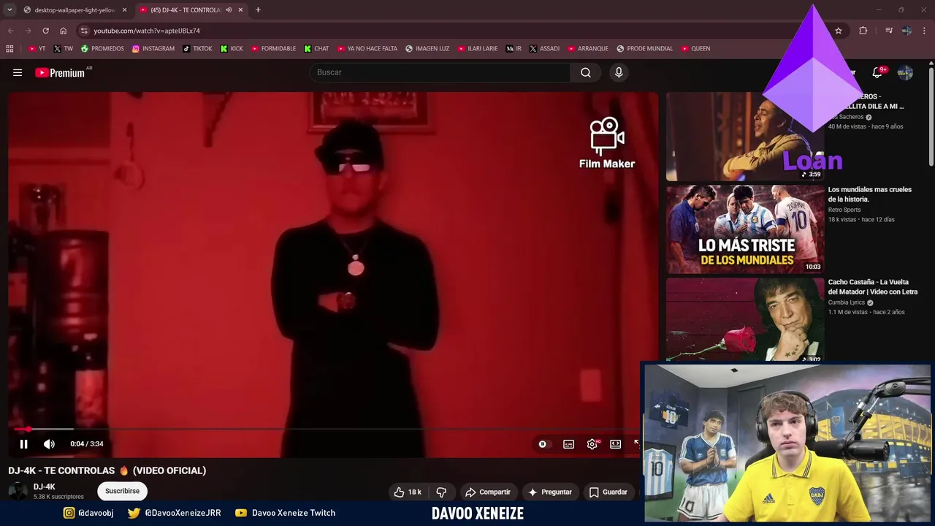935x526 pixels.
Task: Click the Cumbia Lyrics channel name
Action: (x=847, y=302)
